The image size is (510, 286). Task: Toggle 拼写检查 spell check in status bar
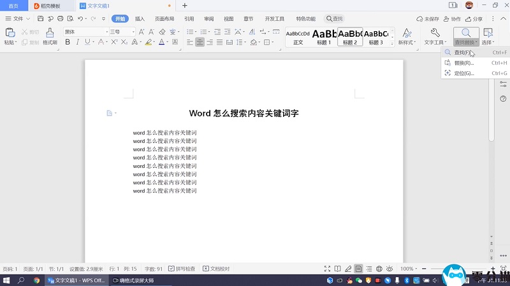coord(182,269)
